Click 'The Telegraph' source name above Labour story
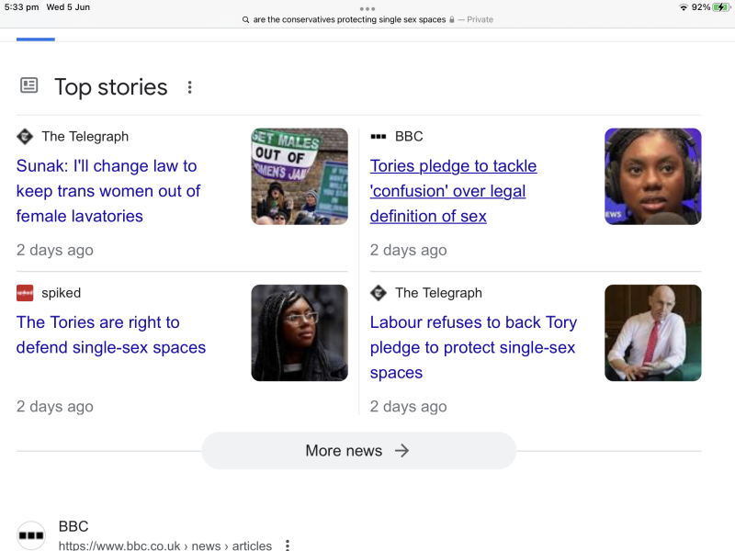The width and height of the screenshot is (735, 551). click(438, 293)
